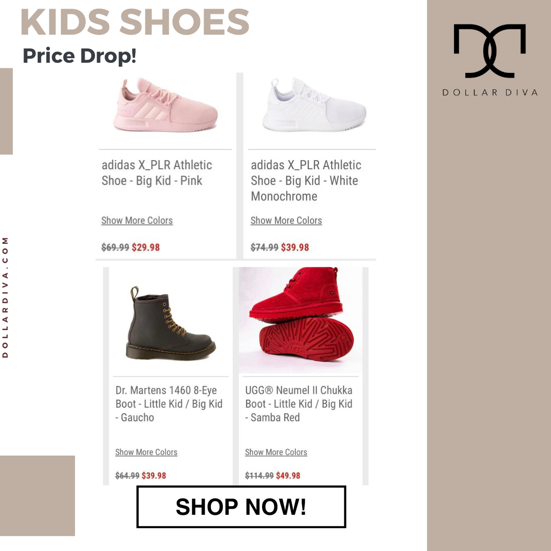Click the $49.98 UGG sale price
Viewport: 551px width, 551px height.
[288, 475]
